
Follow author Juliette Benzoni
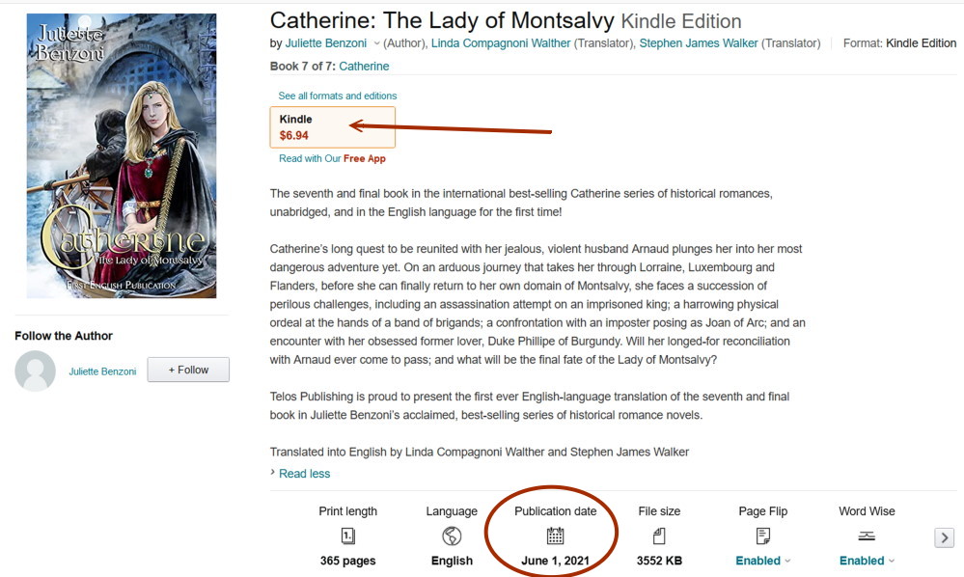coord(188,370)
